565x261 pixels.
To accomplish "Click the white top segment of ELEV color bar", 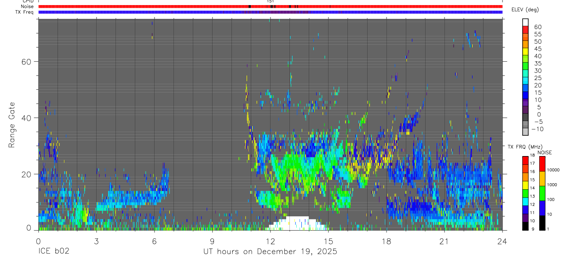I will 525,22.
